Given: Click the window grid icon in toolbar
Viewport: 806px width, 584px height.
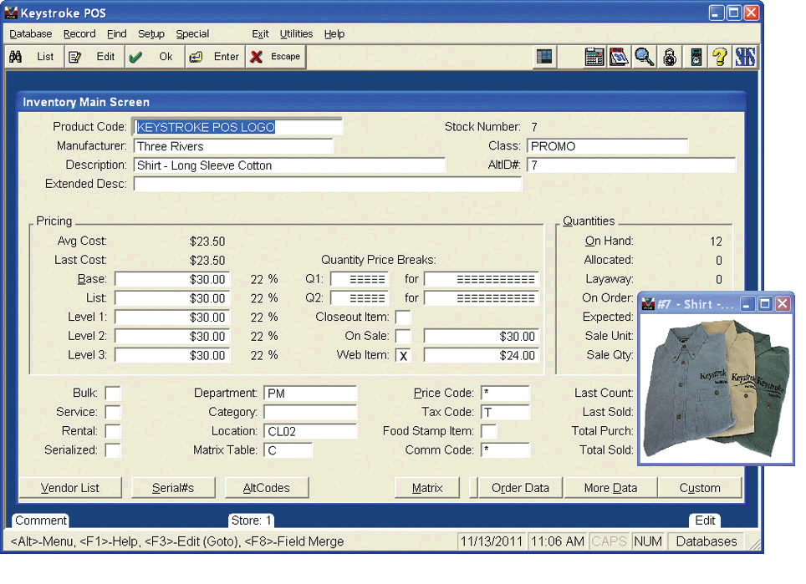Looking at the screenshot, I should [x=544, y=57].
